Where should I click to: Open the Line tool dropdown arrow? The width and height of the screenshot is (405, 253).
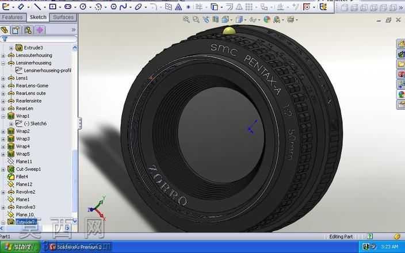[x=44, y=7]
